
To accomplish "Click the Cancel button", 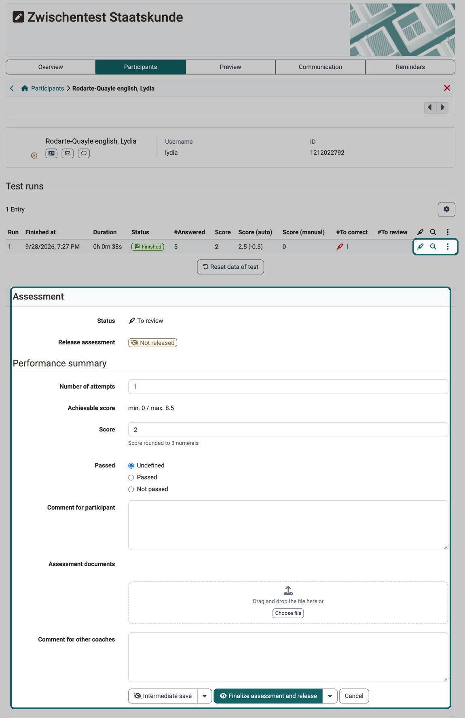I will 354,696.
